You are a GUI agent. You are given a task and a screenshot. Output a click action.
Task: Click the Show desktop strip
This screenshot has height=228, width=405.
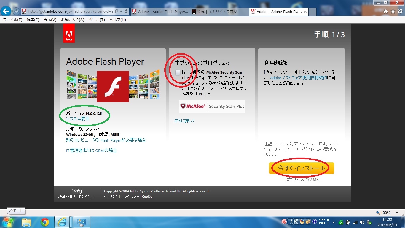[403, 222]
